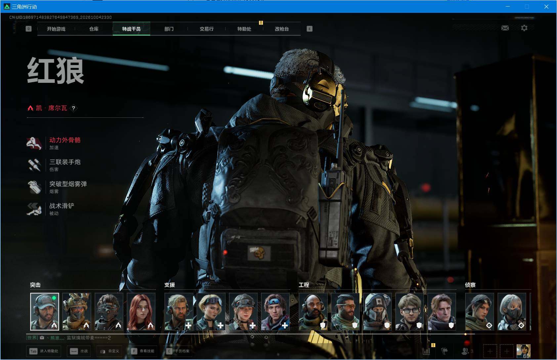Open the settings gear icon
The height and width of the screenshot is (360, 557).
524,28
